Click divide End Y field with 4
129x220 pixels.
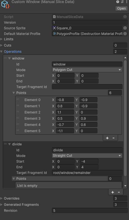tap(89, 167)
